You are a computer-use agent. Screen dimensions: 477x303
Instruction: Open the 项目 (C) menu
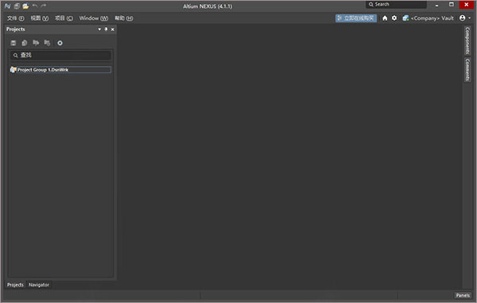click(x=64, y=18)
